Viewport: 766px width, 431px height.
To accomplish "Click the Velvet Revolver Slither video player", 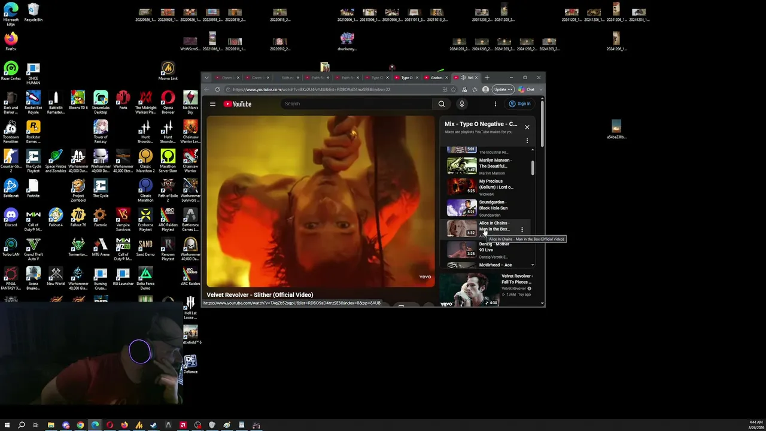I will tap(320, 202).
